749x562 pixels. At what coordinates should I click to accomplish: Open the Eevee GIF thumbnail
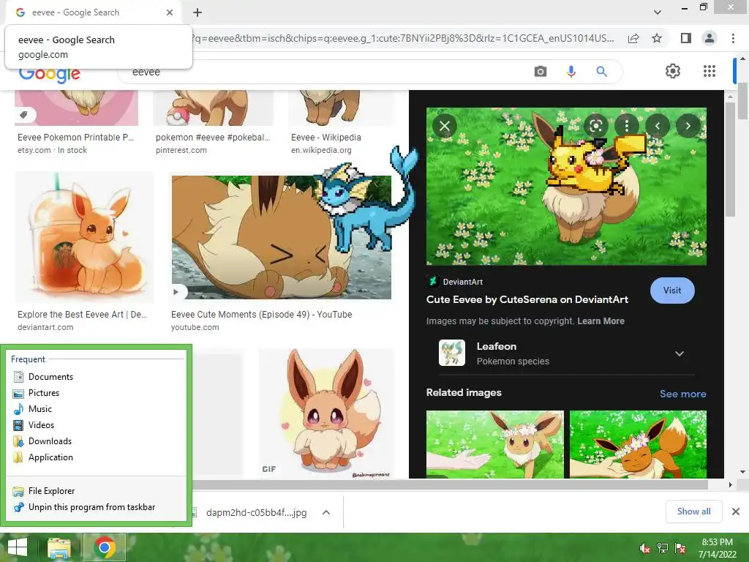[x=326, y=413]
